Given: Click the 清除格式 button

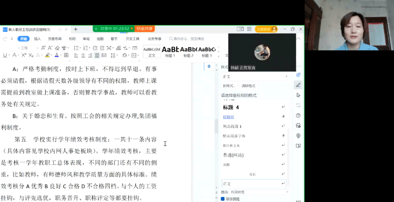Looking at the screenshot, I should (248, 86).
